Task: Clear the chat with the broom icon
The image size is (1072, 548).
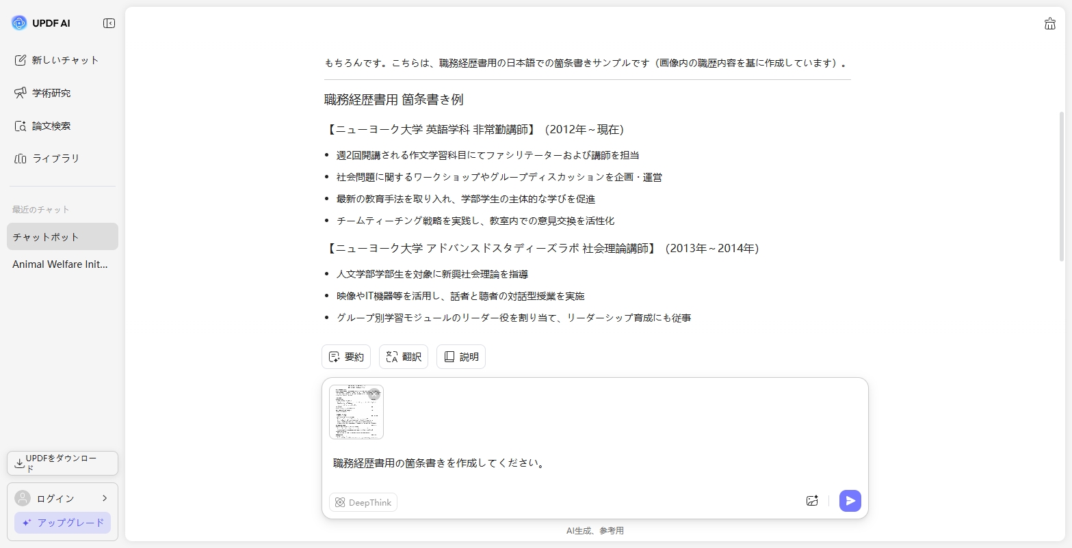Action: coord(1050,23)
